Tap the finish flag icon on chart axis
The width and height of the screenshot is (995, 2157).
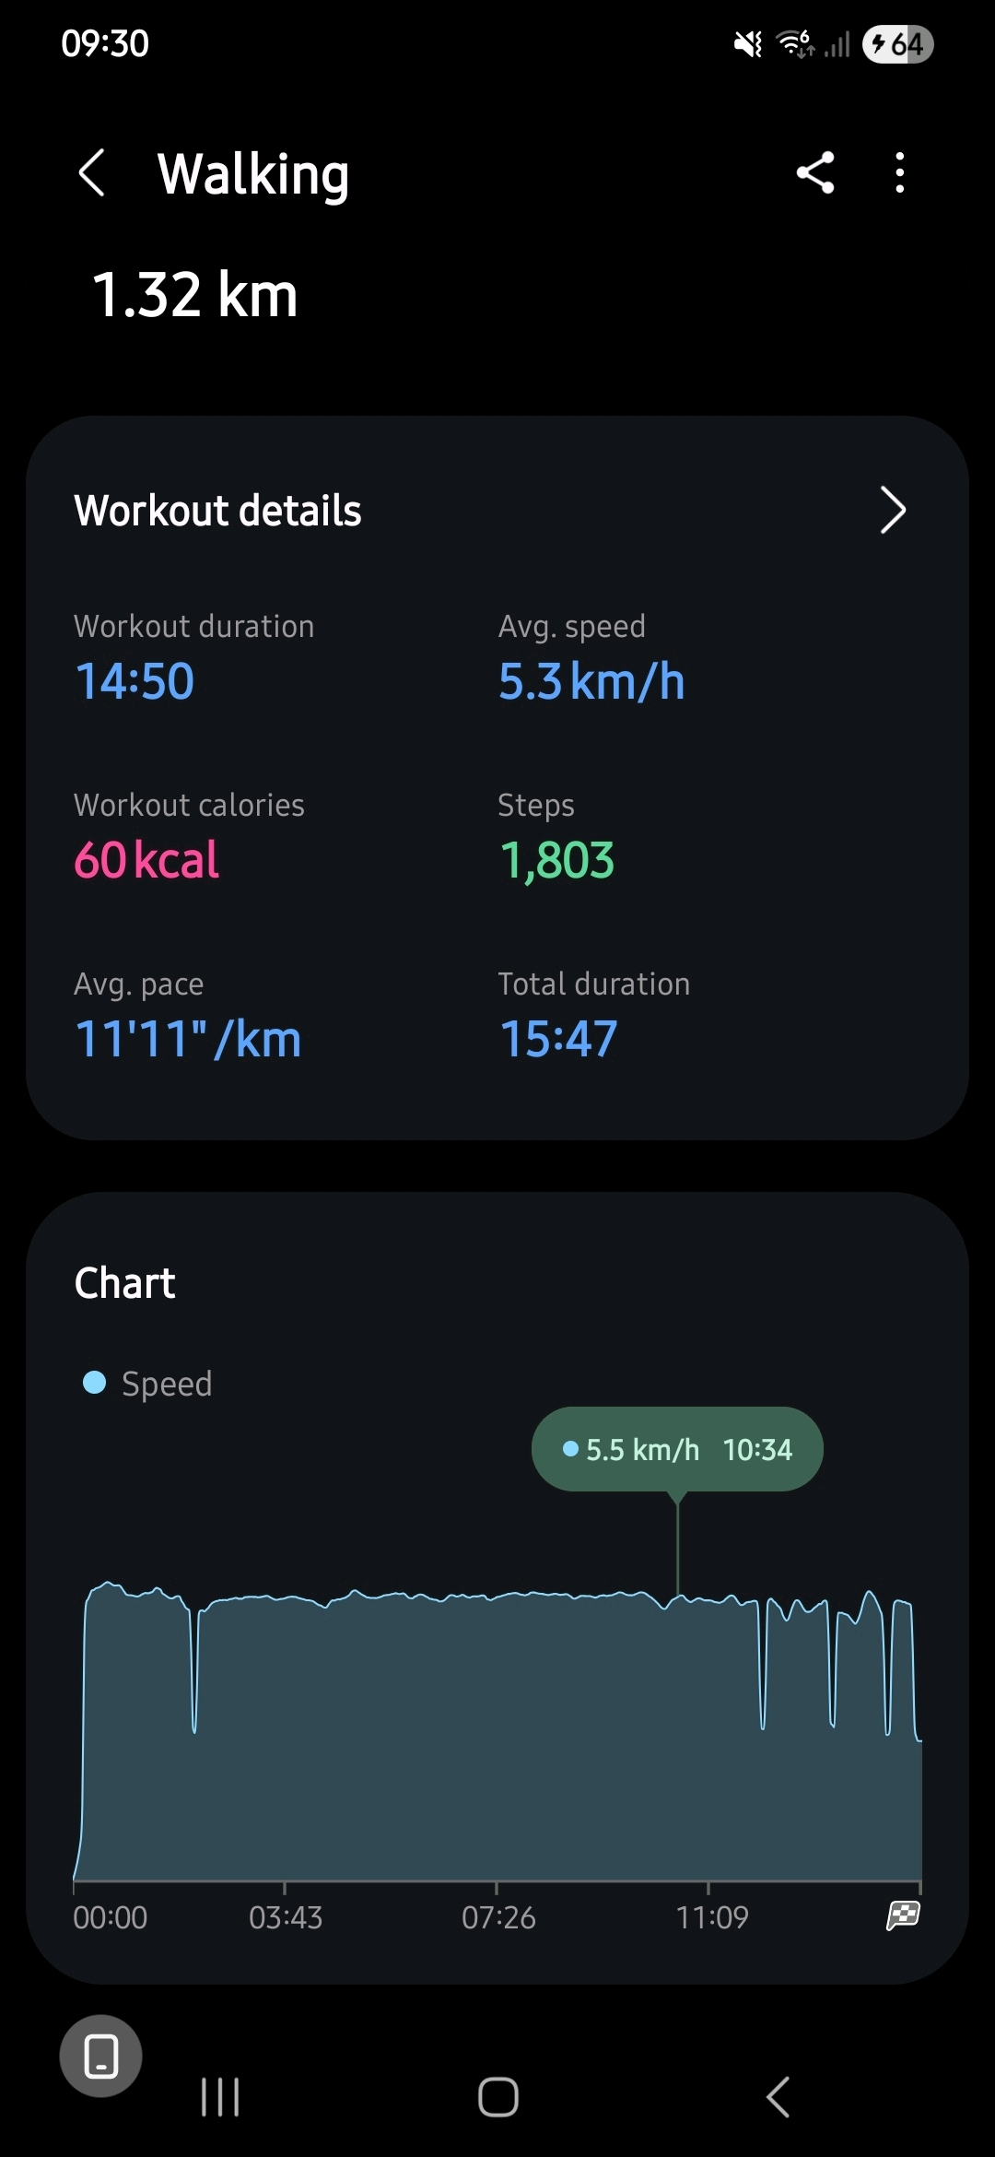tap(903, 1915)
